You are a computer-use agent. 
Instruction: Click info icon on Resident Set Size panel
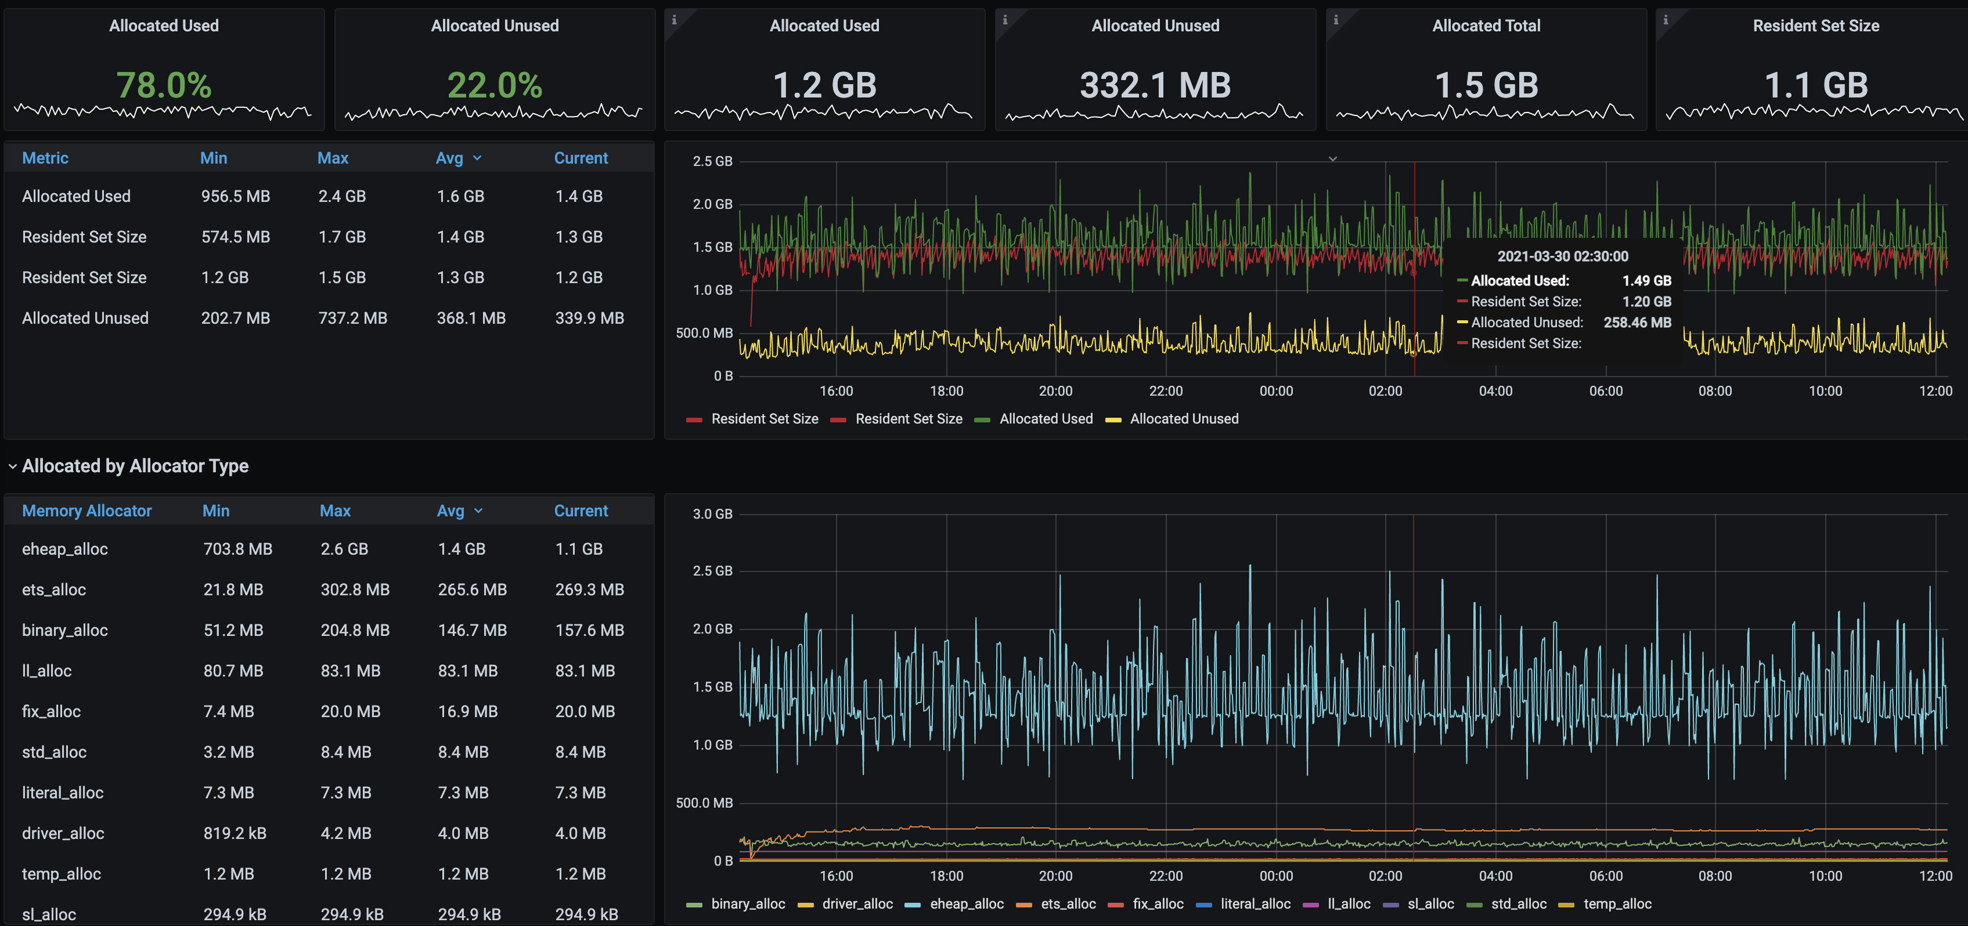point(1666,20)
